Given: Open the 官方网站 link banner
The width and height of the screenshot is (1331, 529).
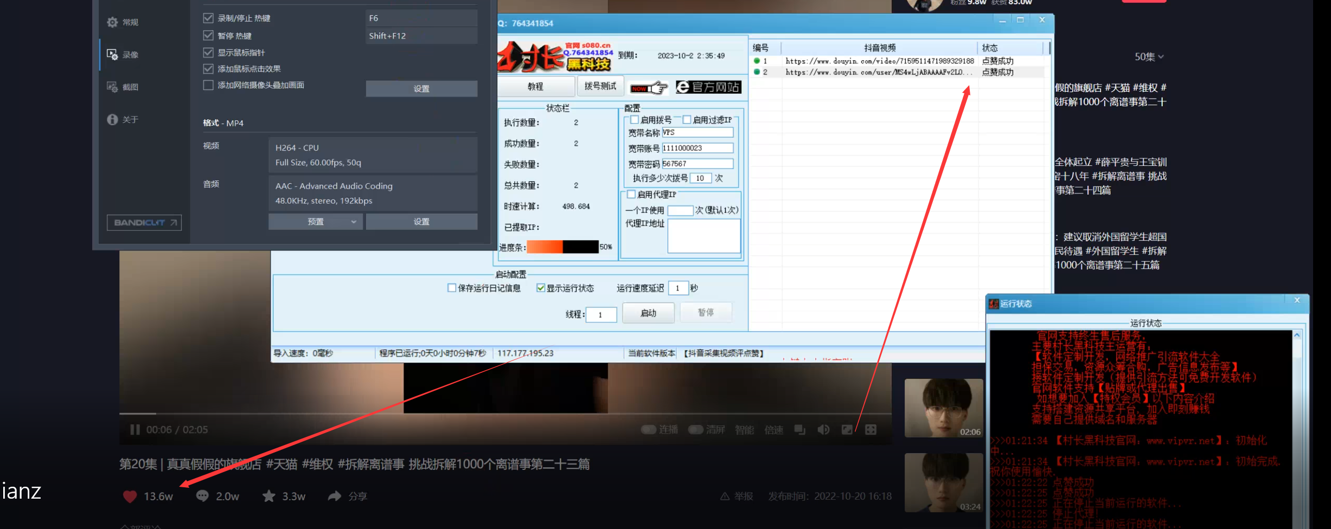Looking at the screenshot, I should (x=708, y=87).
